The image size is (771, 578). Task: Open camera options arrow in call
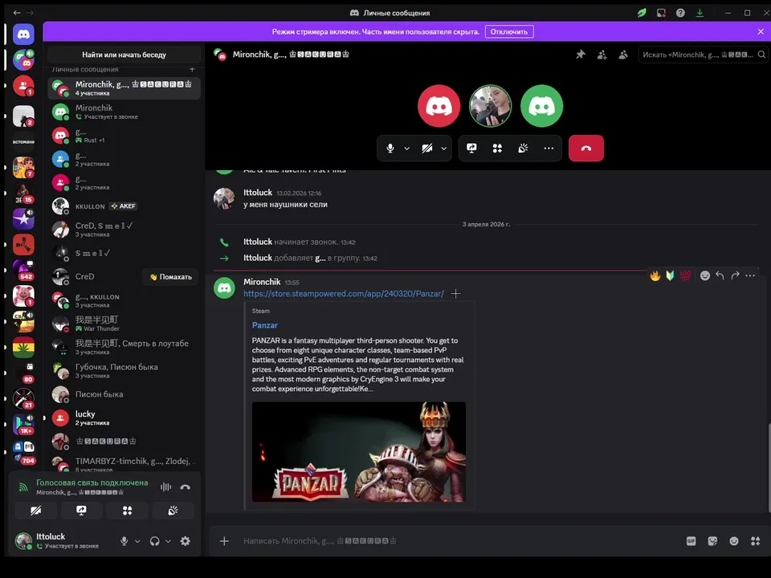tap(443, 148)
